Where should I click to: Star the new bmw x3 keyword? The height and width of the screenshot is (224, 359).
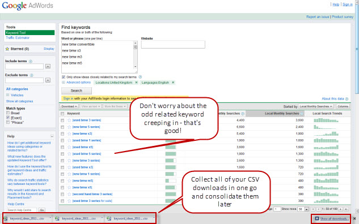click(69, 134)
